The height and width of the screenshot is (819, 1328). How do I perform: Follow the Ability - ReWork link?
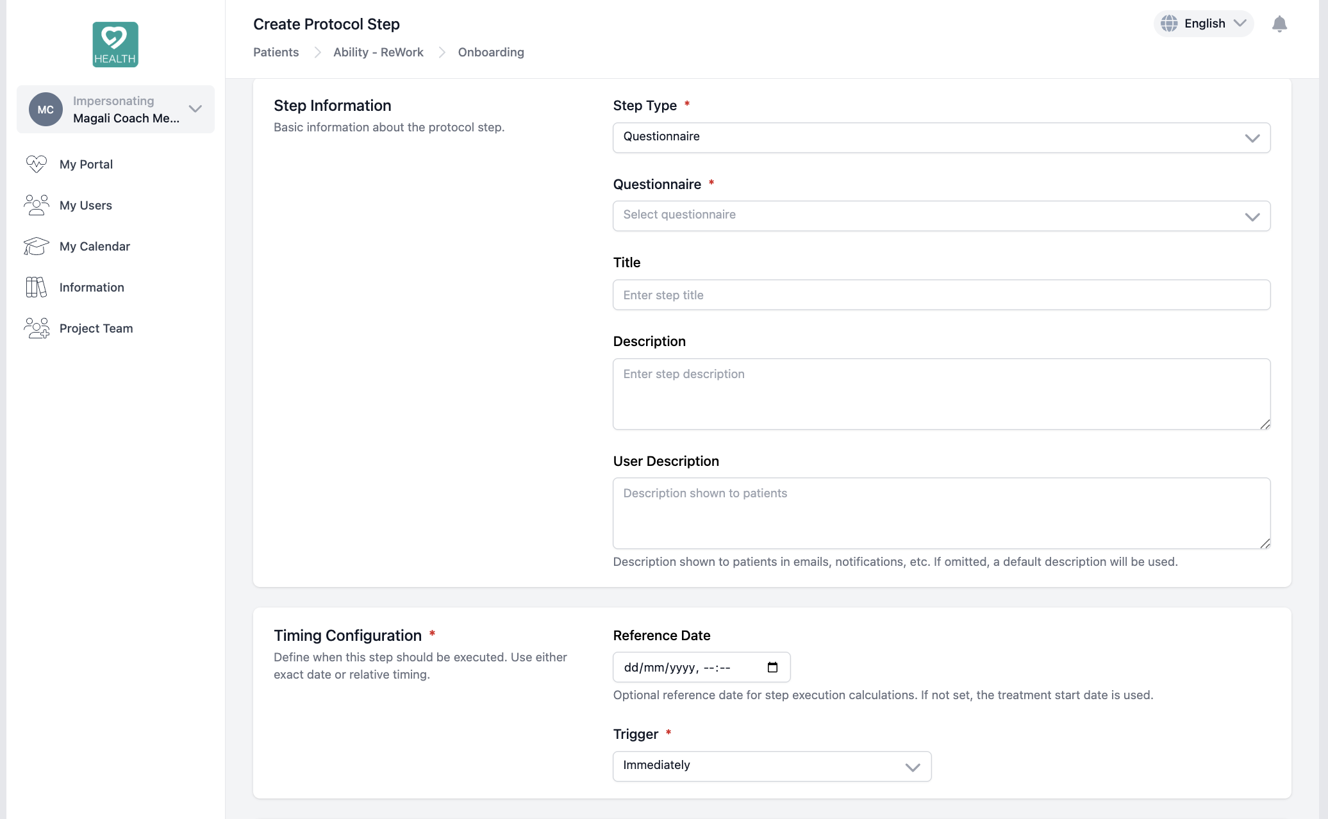(x=378, y=52)
